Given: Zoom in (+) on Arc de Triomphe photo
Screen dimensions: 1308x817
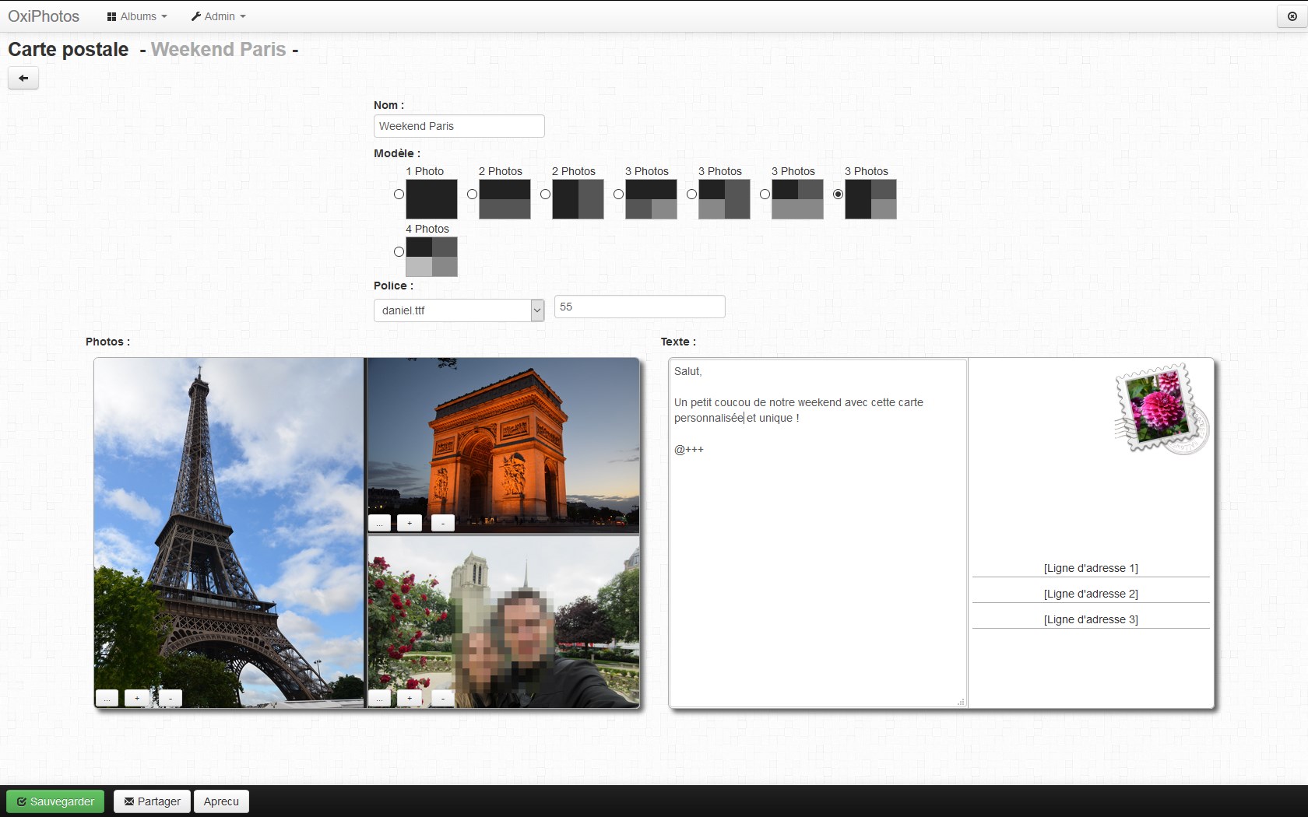Looking at the screenshot, I should click(x=410, y=523).
